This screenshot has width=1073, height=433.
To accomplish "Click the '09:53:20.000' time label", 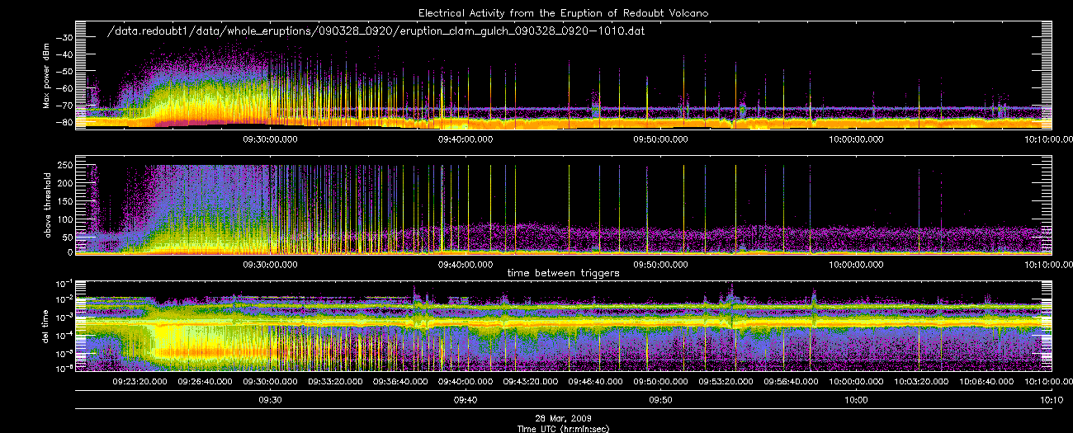I will click(x=726, y=383).
